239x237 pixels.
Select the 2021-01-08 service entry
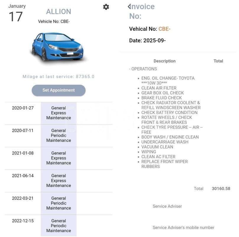click(x=58, y=158)
